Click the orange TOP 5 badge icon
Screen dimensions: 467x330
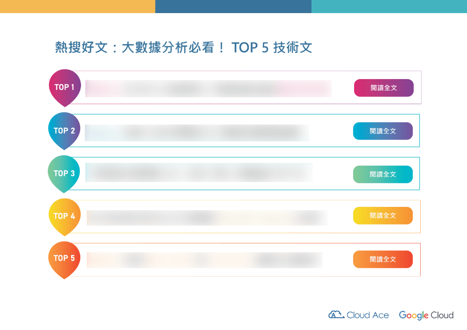[x=64, y=258]
